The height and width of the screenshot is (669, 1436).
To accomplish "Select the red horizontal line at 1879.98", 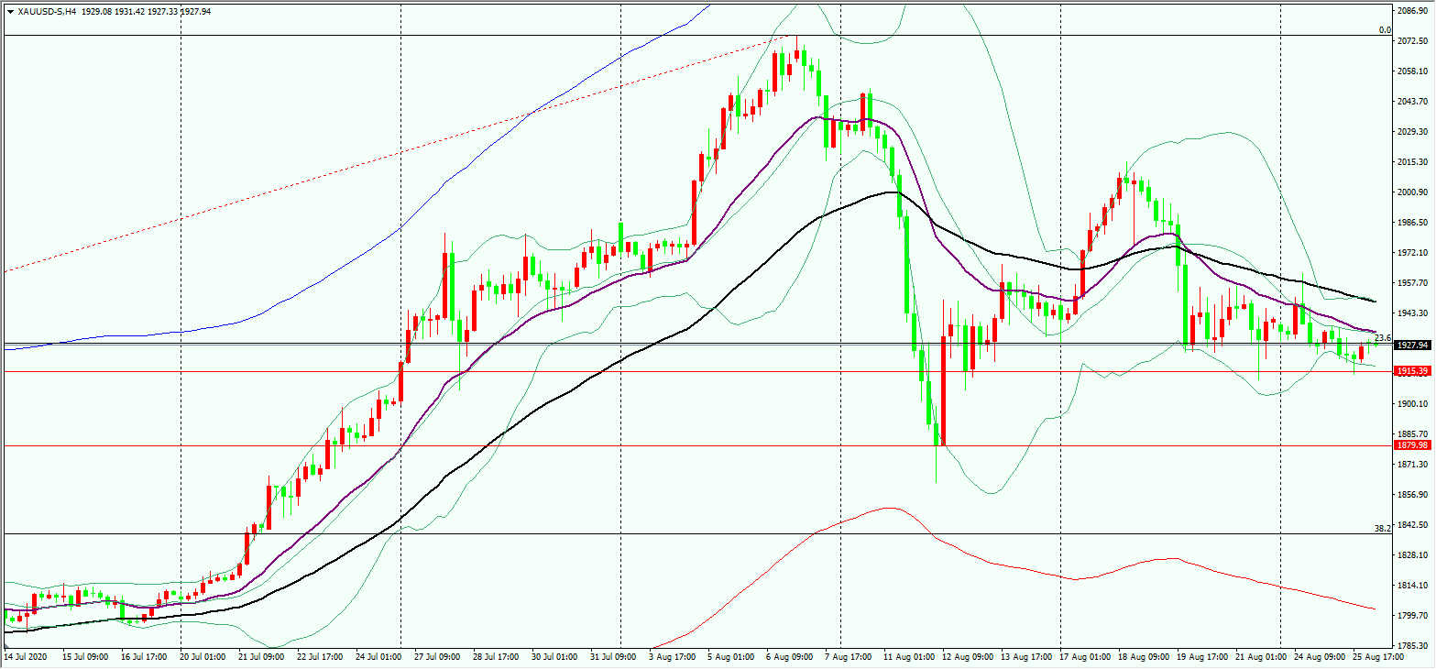I will point(696,445).
